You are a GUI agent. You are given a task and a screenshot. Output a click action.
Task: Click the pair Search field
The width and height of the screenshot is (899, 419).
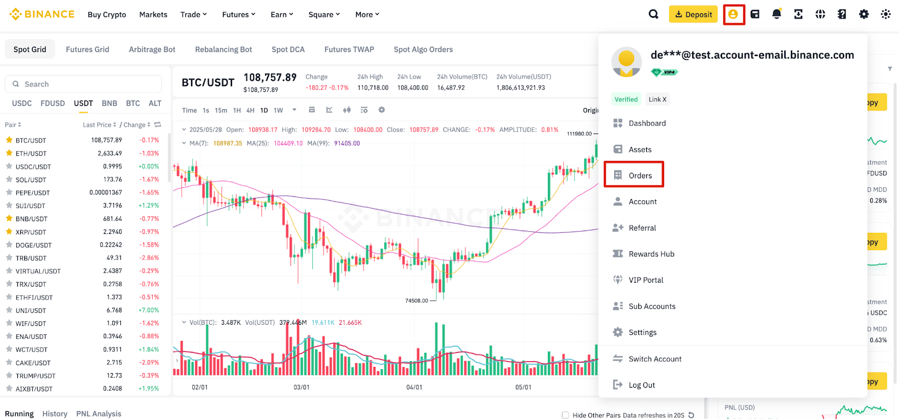pyautogui.click(x=83, y=84)
